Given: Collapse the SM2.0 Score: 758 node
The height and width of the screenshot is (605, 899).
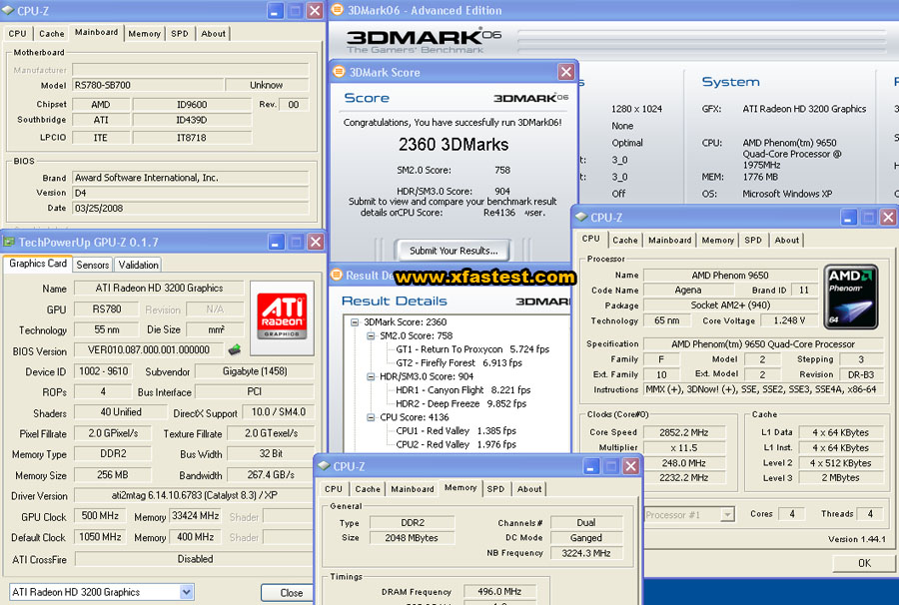Looking at the screenshot, I should click(371, 335).
